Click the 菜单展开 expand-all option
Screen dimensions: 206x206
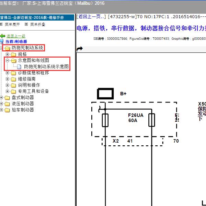[12, 24]
